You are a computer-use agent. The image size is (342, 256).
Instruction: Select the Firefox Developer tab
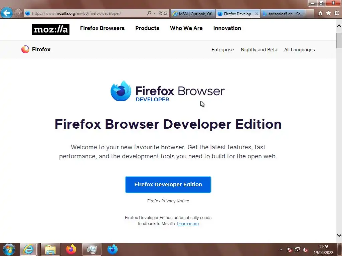point(236,14)
